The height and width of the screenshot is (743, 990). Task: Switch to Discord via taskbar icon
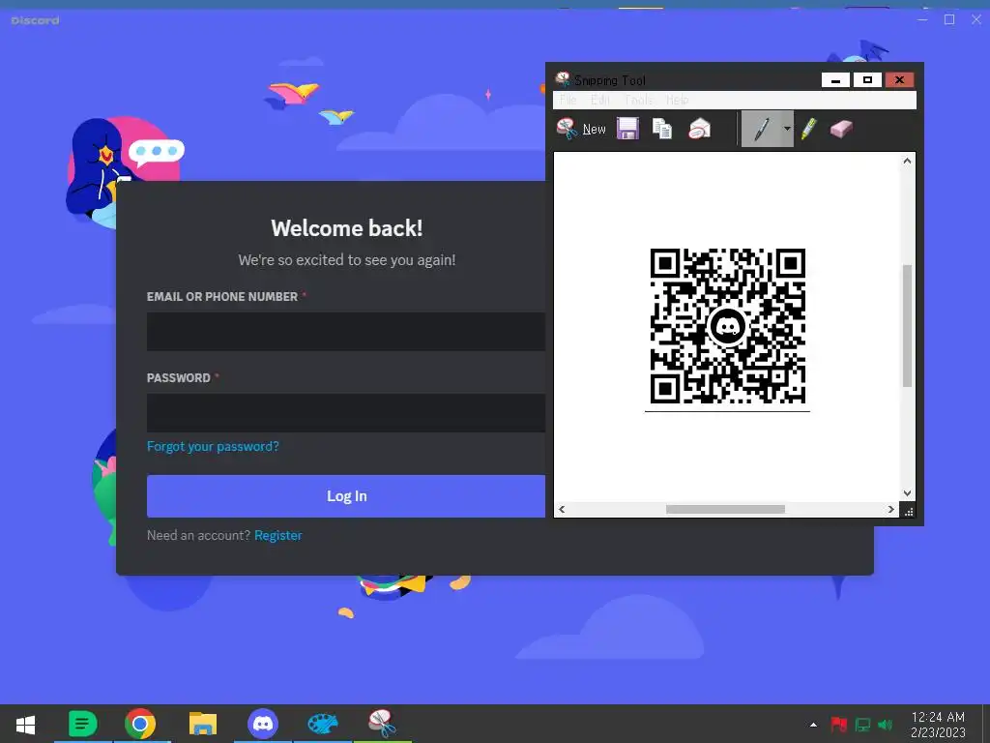pyautogui.click(x=263, y=724)
